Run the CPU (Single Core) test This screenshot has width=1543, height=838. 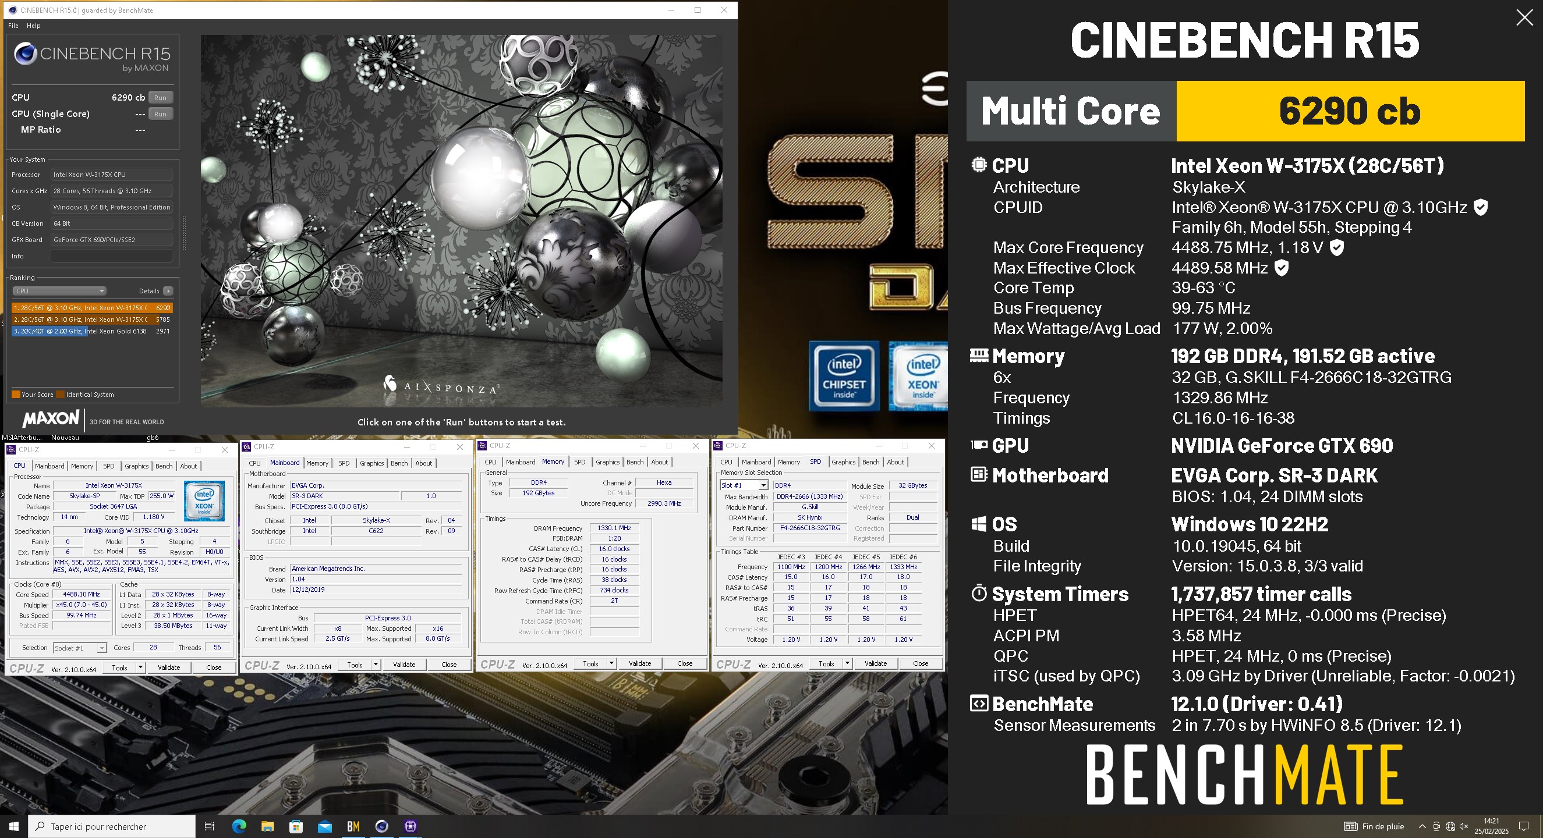(x=160, y=113)
